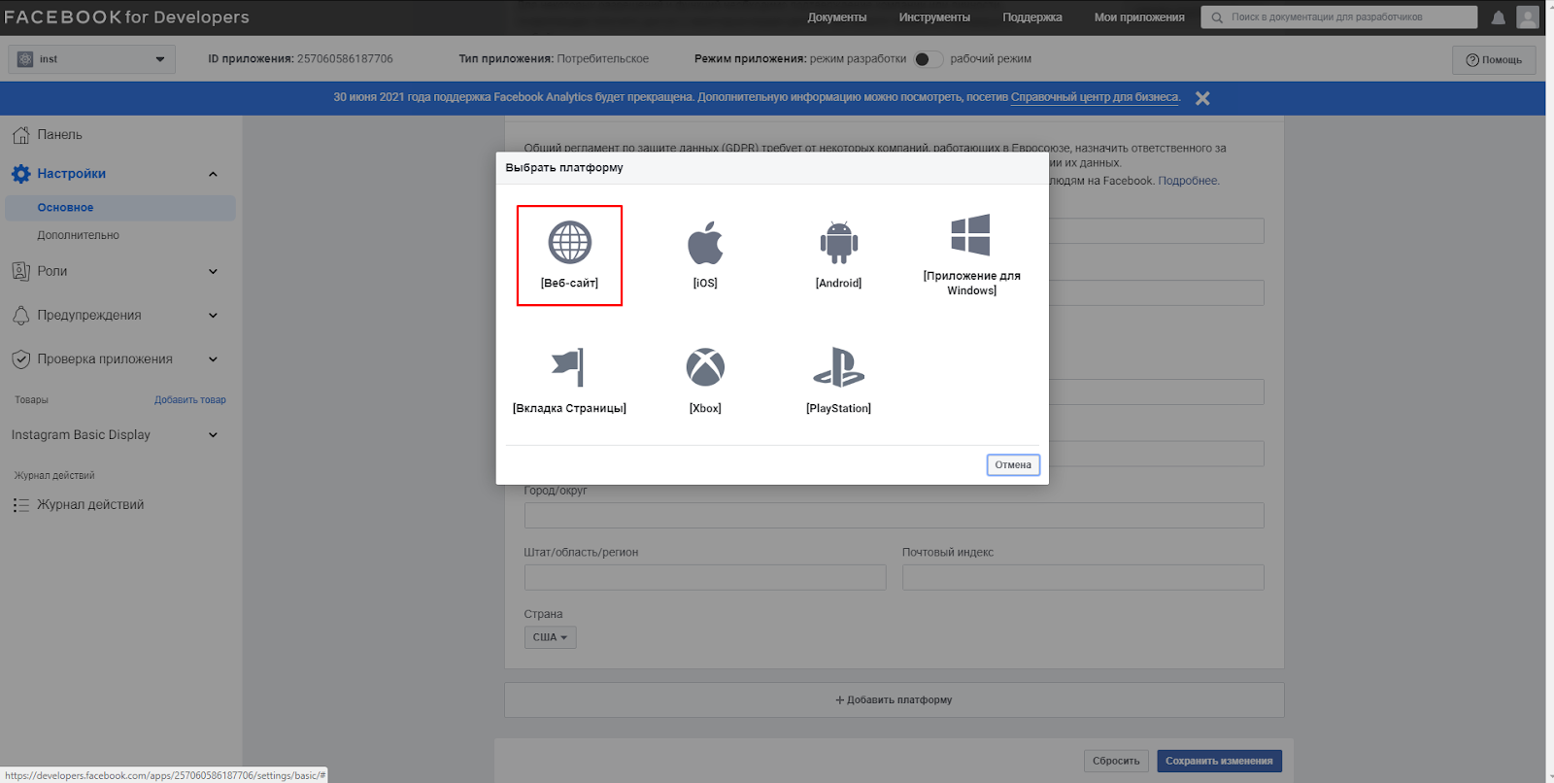Click the Предупреждения bell icon in sidebar
1554x783 pixels.
[20, 315]
